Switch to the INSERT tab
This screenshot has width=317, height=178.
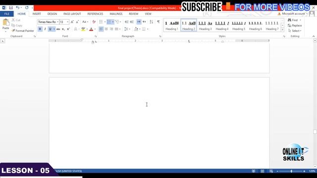37,14
